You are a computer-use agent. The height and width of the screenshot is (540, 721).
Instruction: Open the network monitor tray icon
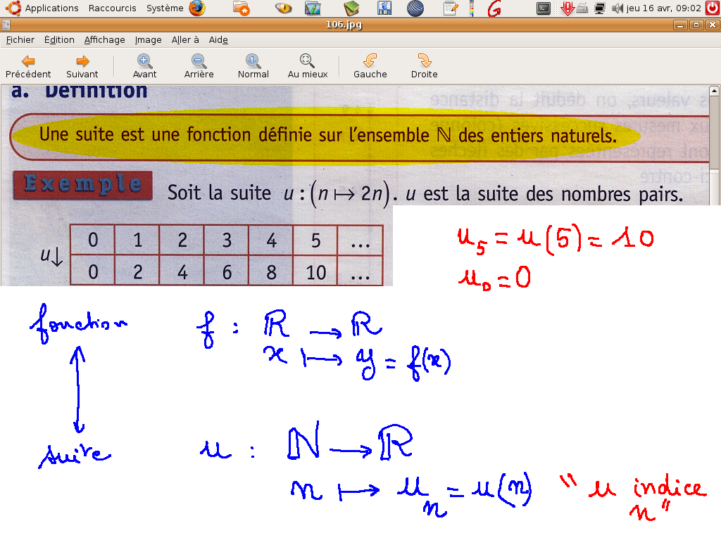click(x=600, y=8)
